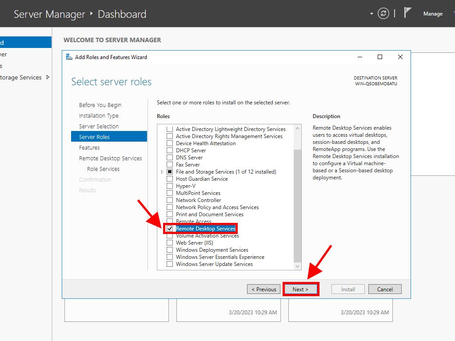Tick the Web Server (IIS) checkbox
Screen dimensions: 455x341
tap(170, 243)
